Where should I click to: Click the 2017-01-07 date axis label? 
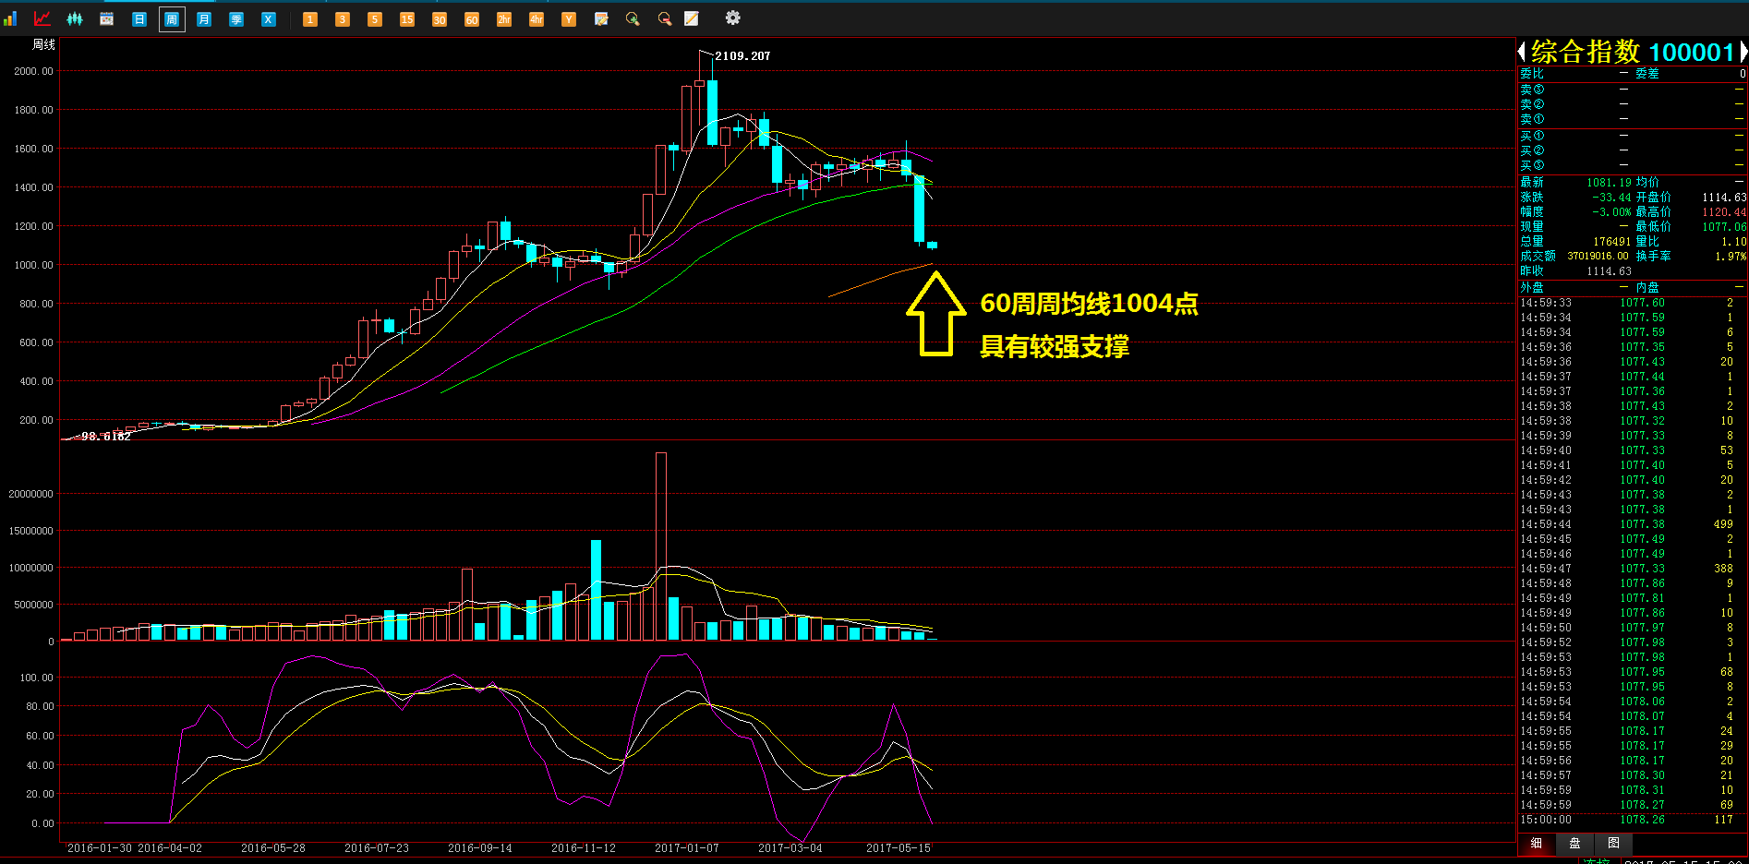click(687, 848)
